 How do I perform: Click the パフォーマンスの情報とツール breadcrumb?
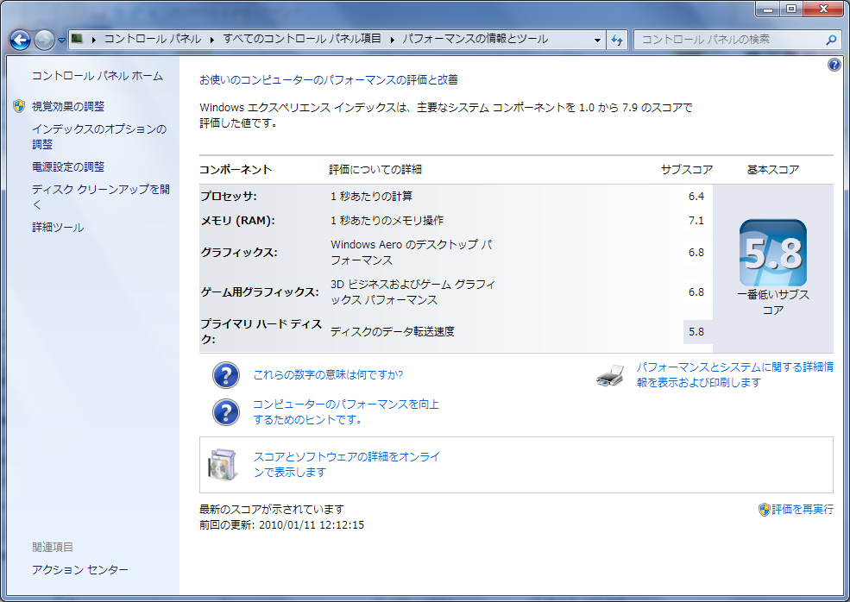475,39
